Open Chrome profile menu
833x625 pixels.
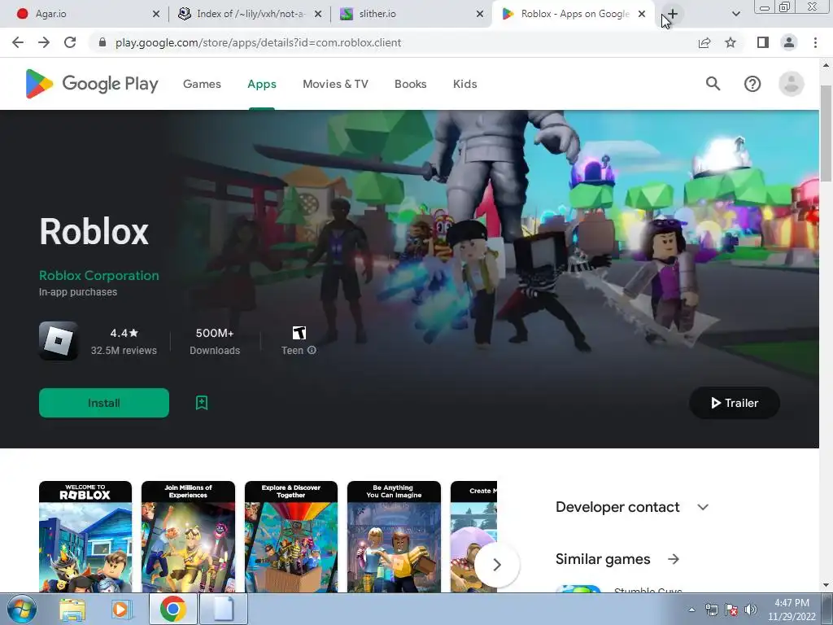789,42
